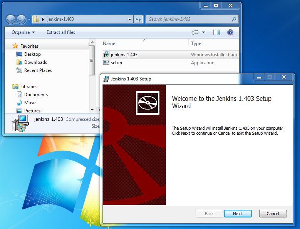300x229 pixels.
Task: Click jenkins-1.403 name in details pane
Action: pyautogui.click(x=49, y=119)
